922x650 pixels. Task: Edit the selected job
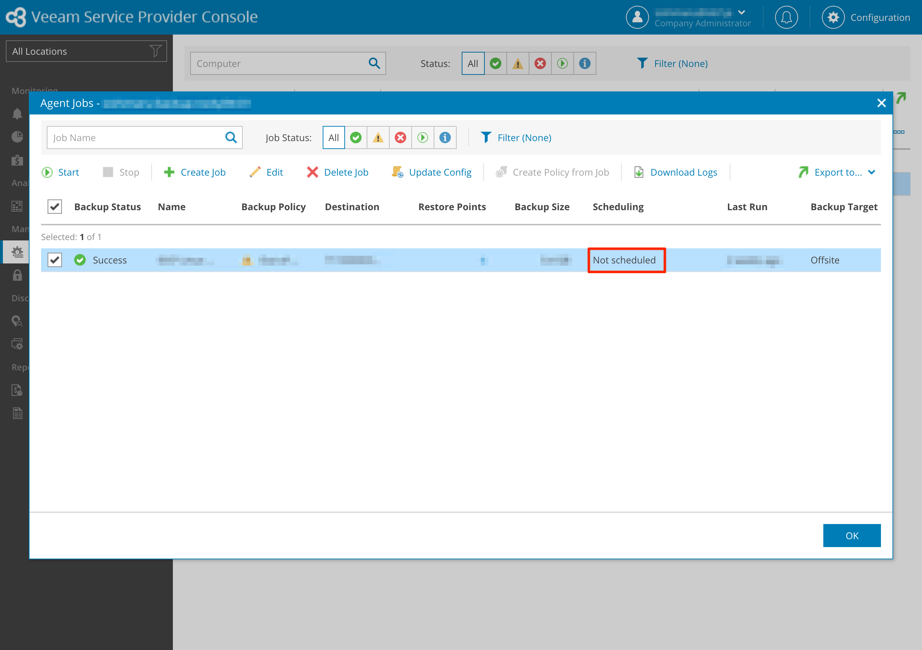(x=266, y=172)
